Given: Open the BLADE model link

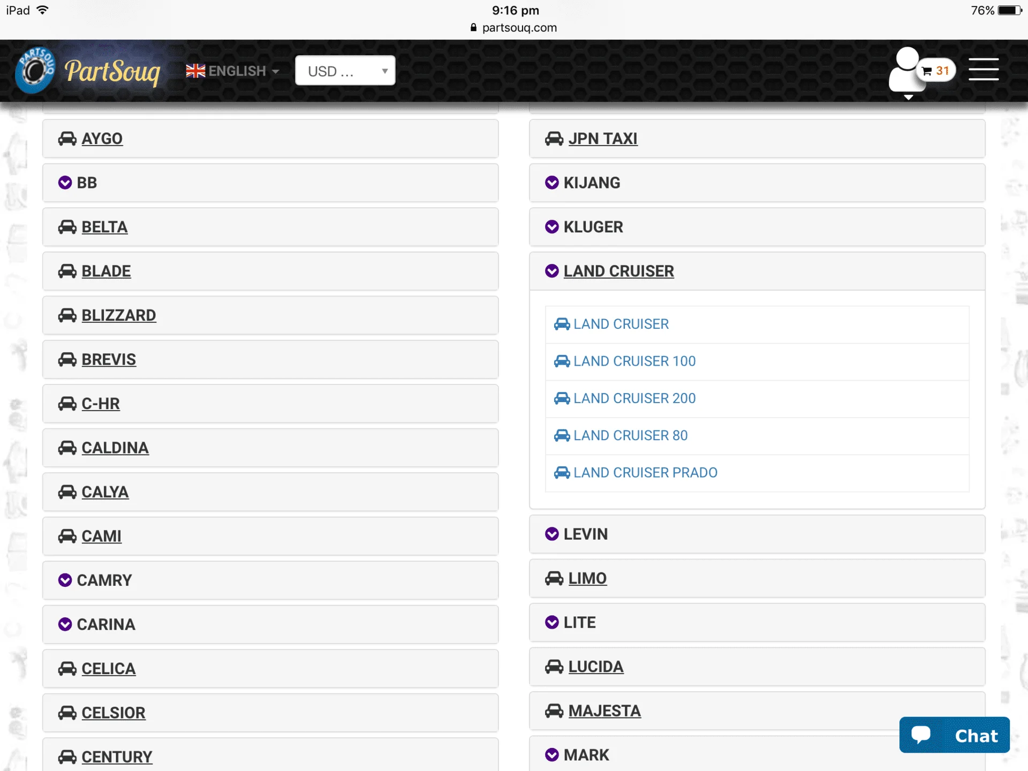Looking at the screenshot, I should click(106, 271).
